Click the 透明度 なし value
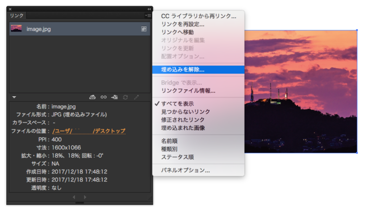 point(56,187)
